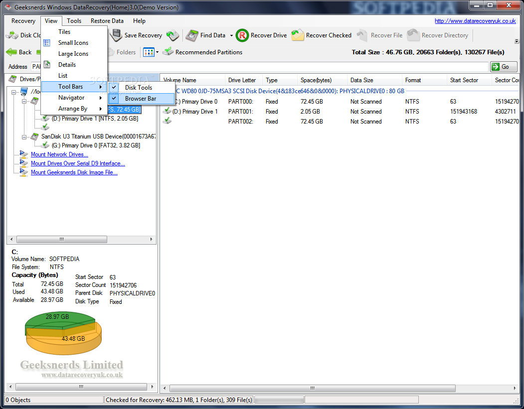Open the view mode dropdown arrow
The width and height of the screenshot is (524, 409).
[x=157, y=52]
